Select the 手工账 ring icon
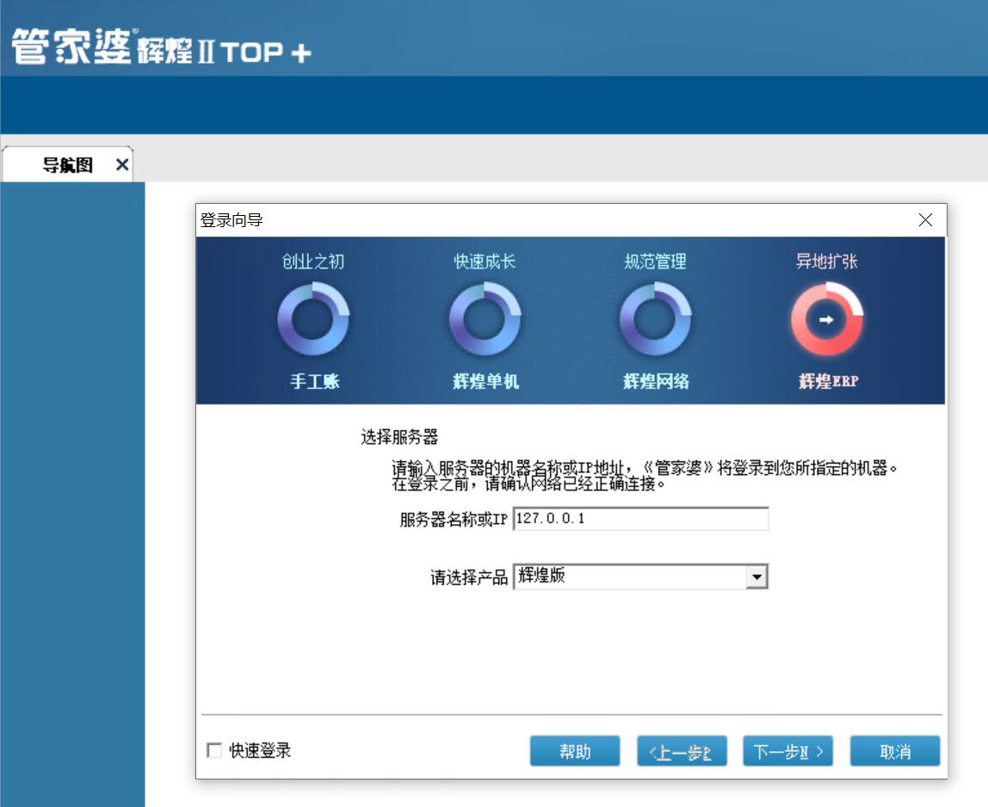Viewport: 988px width, 807px height. (x=313, y=320)
